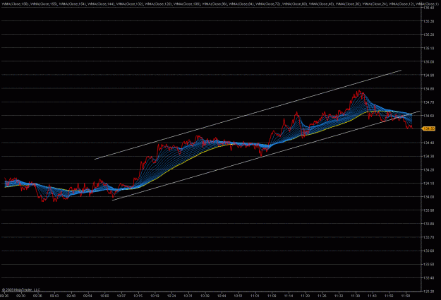Click the 133.30 price axis label
441x300 pixels.
coord(428,292)
